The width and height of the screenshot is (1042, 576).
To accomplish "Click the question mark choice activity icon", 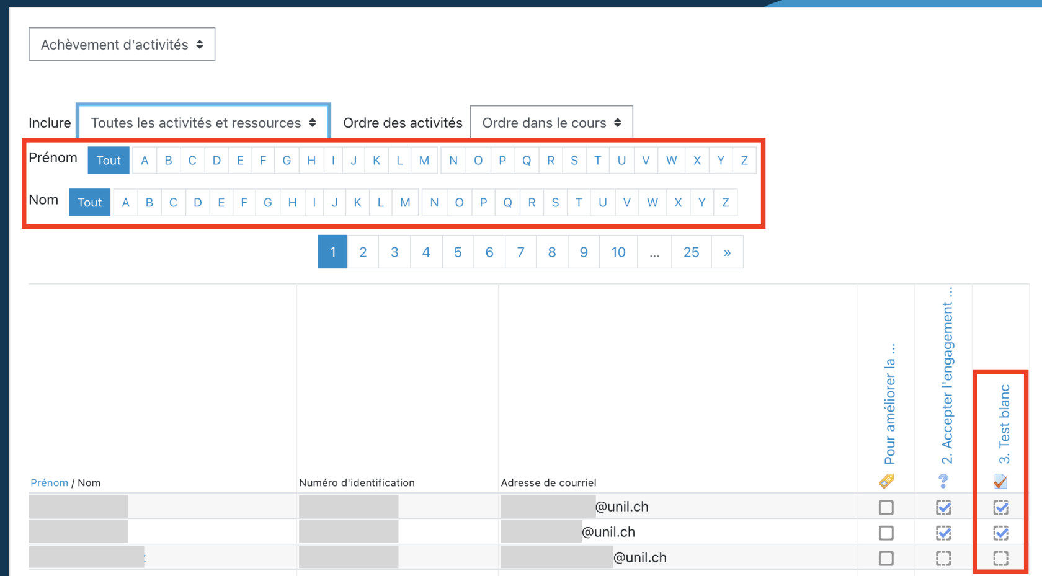I will 943,481.
